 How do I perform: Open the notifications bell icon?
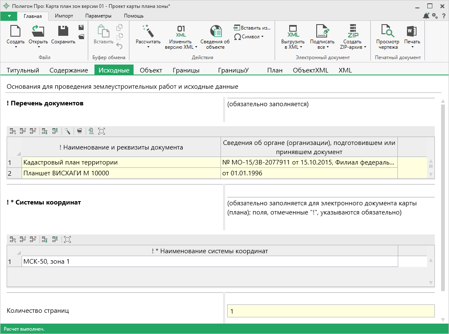tap(426, 16)
